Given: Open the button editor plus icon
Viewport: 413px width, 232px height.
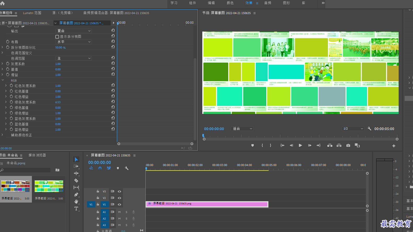Looking at the screenshot, I should click(x=394, y=146).
